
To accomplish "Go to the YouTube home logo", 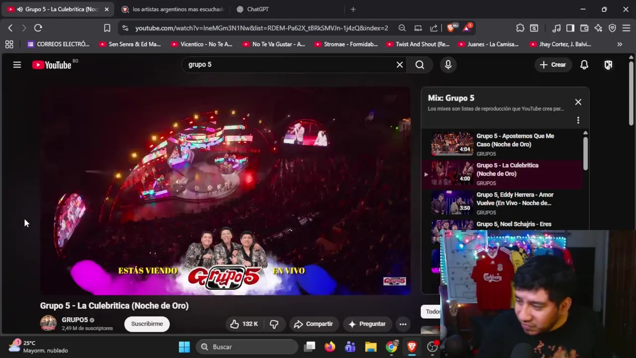I will click(x=52, y=65).
